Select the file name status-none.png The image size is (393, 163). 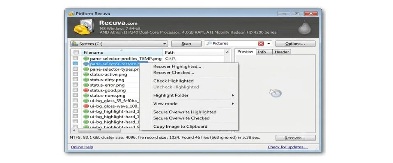pos(108,96)
